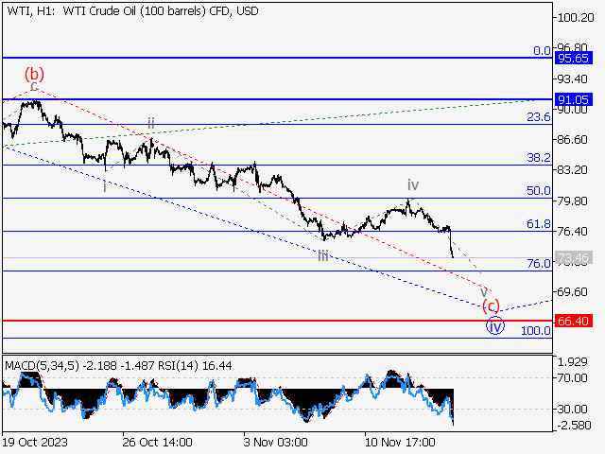Select the red (c) wave label
Image resolution: width=605 pixels, height=454 pixels.
point(492,306)
